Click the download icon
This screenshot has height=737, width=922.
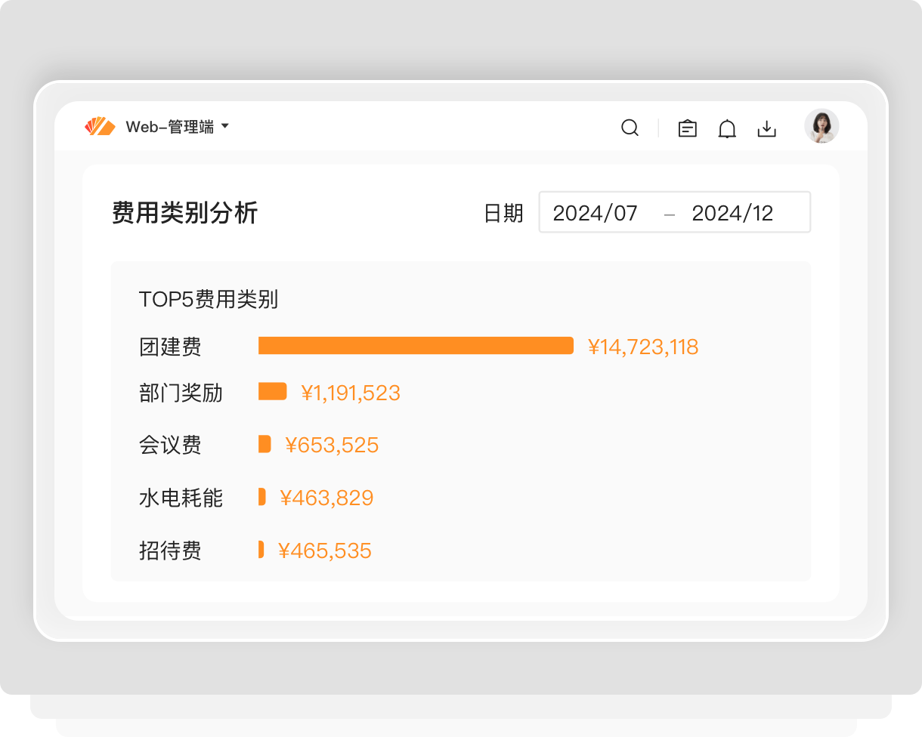click(767, 128)
